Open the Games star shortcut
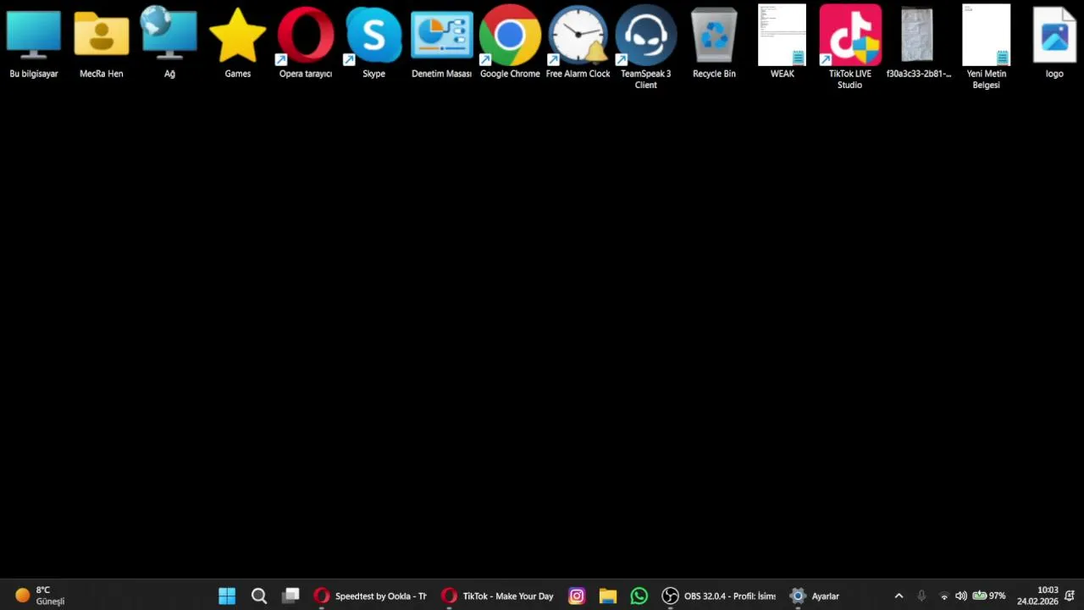Screen dimensions: 1084x610 click(x=237, y=42)
